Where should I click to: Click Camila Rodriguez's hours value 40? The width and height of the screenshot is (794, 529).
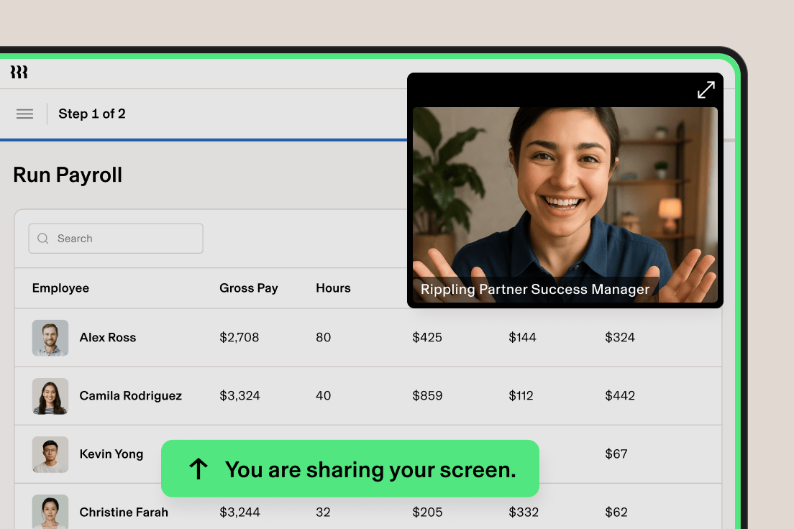point(324,396)
